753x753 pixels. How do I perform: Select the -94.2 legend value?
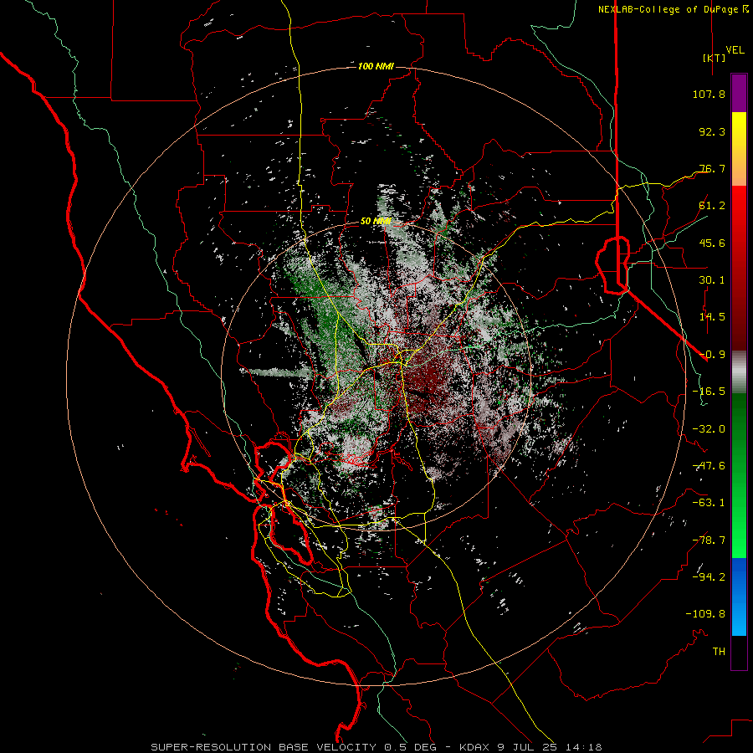tap(709, 577)
